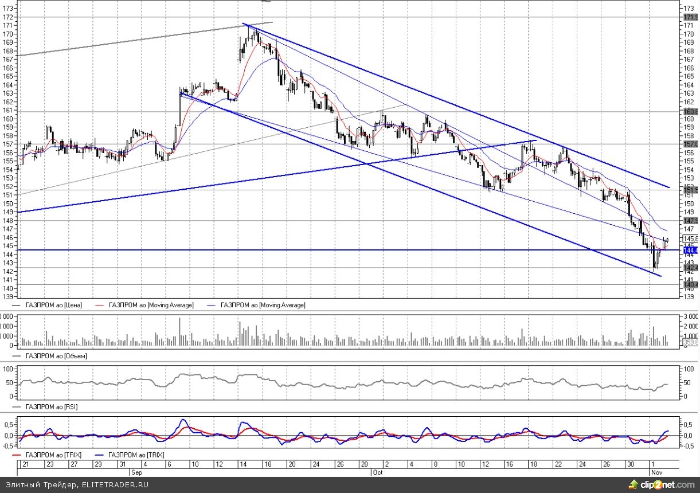700x493 pixels.
Task: Select the ГАЗПРОМ ао [Объем] volume legend
Action: click(52, 356)
